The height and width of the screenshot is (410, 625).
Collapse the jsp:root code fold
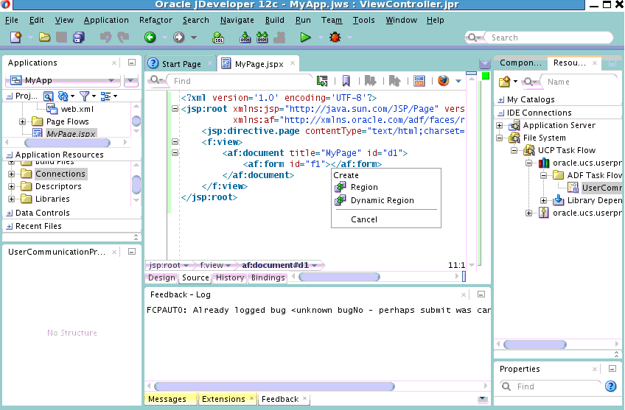175,109
